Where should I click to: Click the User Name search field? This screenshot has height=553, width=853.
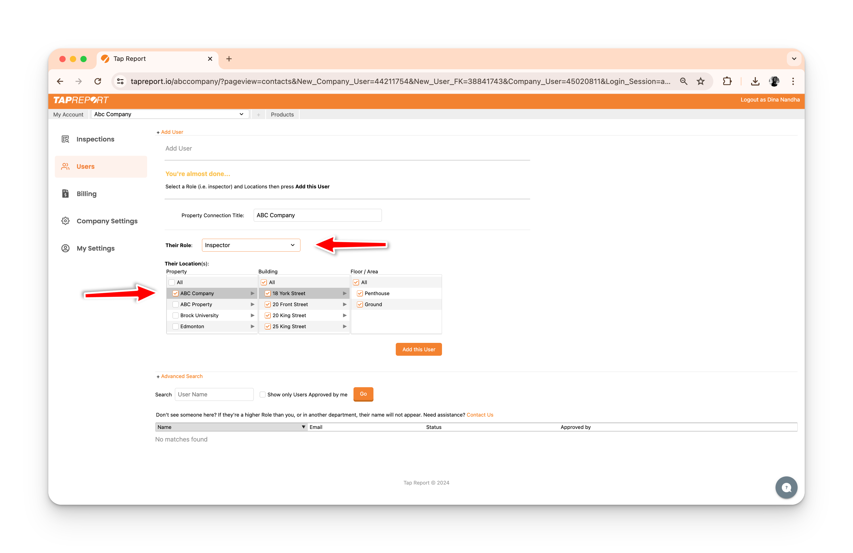tap(214, 395)
